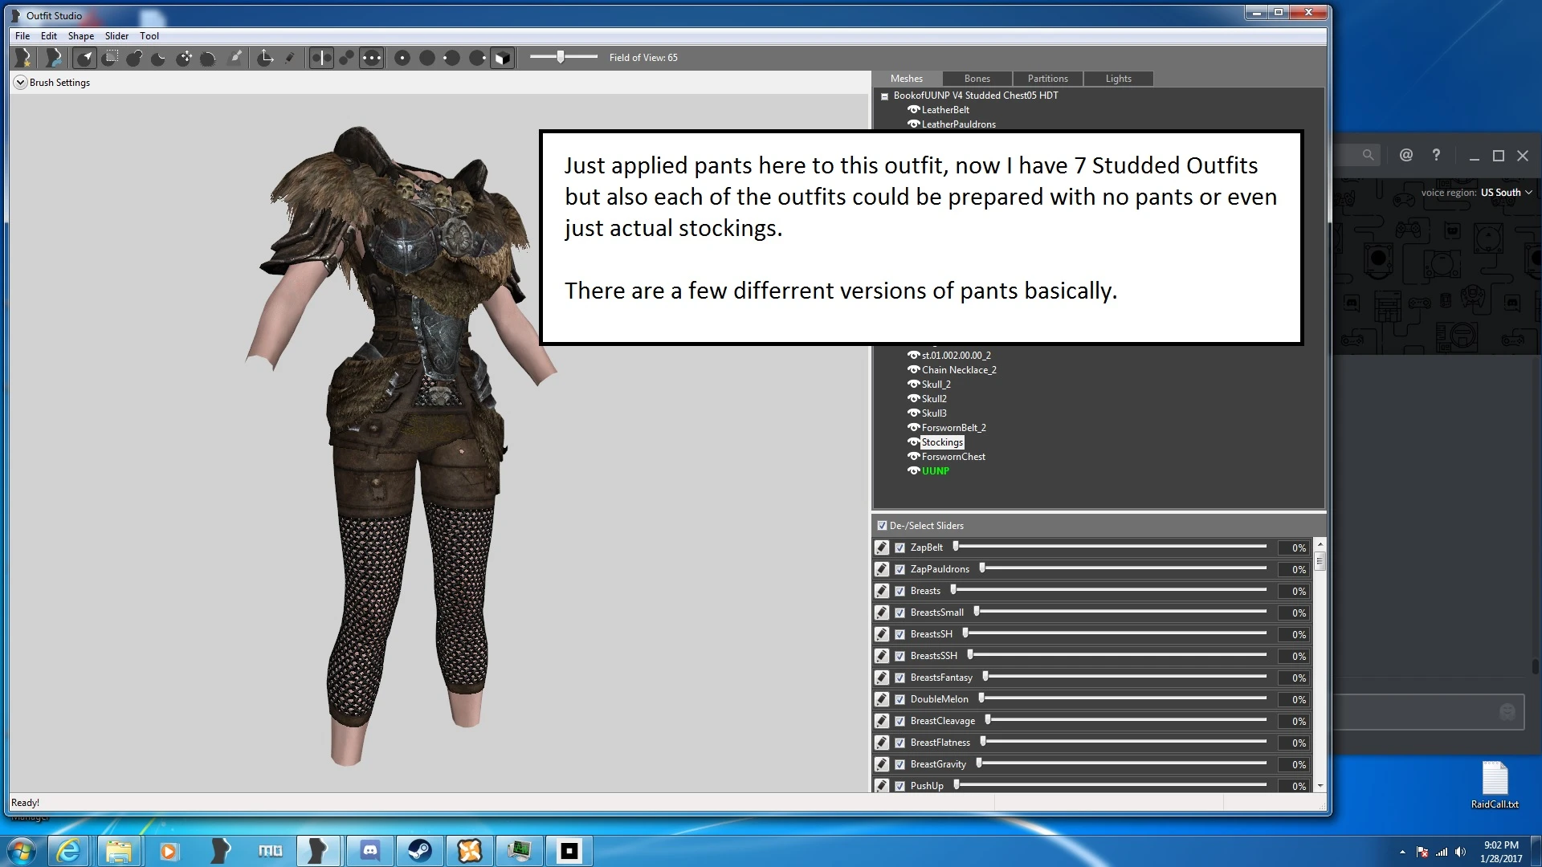Uncheck the ZapPauldrons slider checkbox
The height and width of the screenshot is (867, 1542).
900,569
